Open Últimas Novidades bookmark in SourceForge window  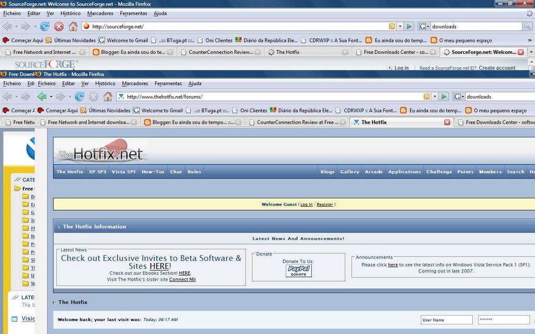(71, 40)
